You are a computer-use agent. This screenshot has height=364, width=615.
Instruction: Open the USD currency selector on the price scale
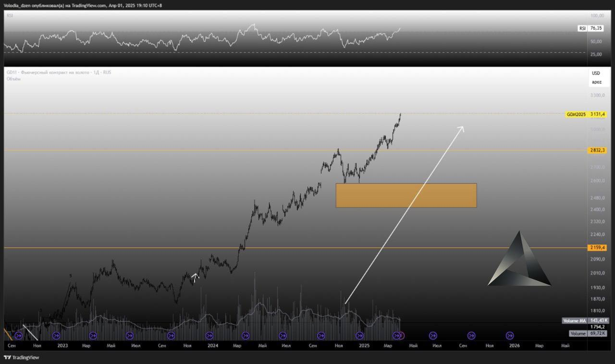[596, 73]
